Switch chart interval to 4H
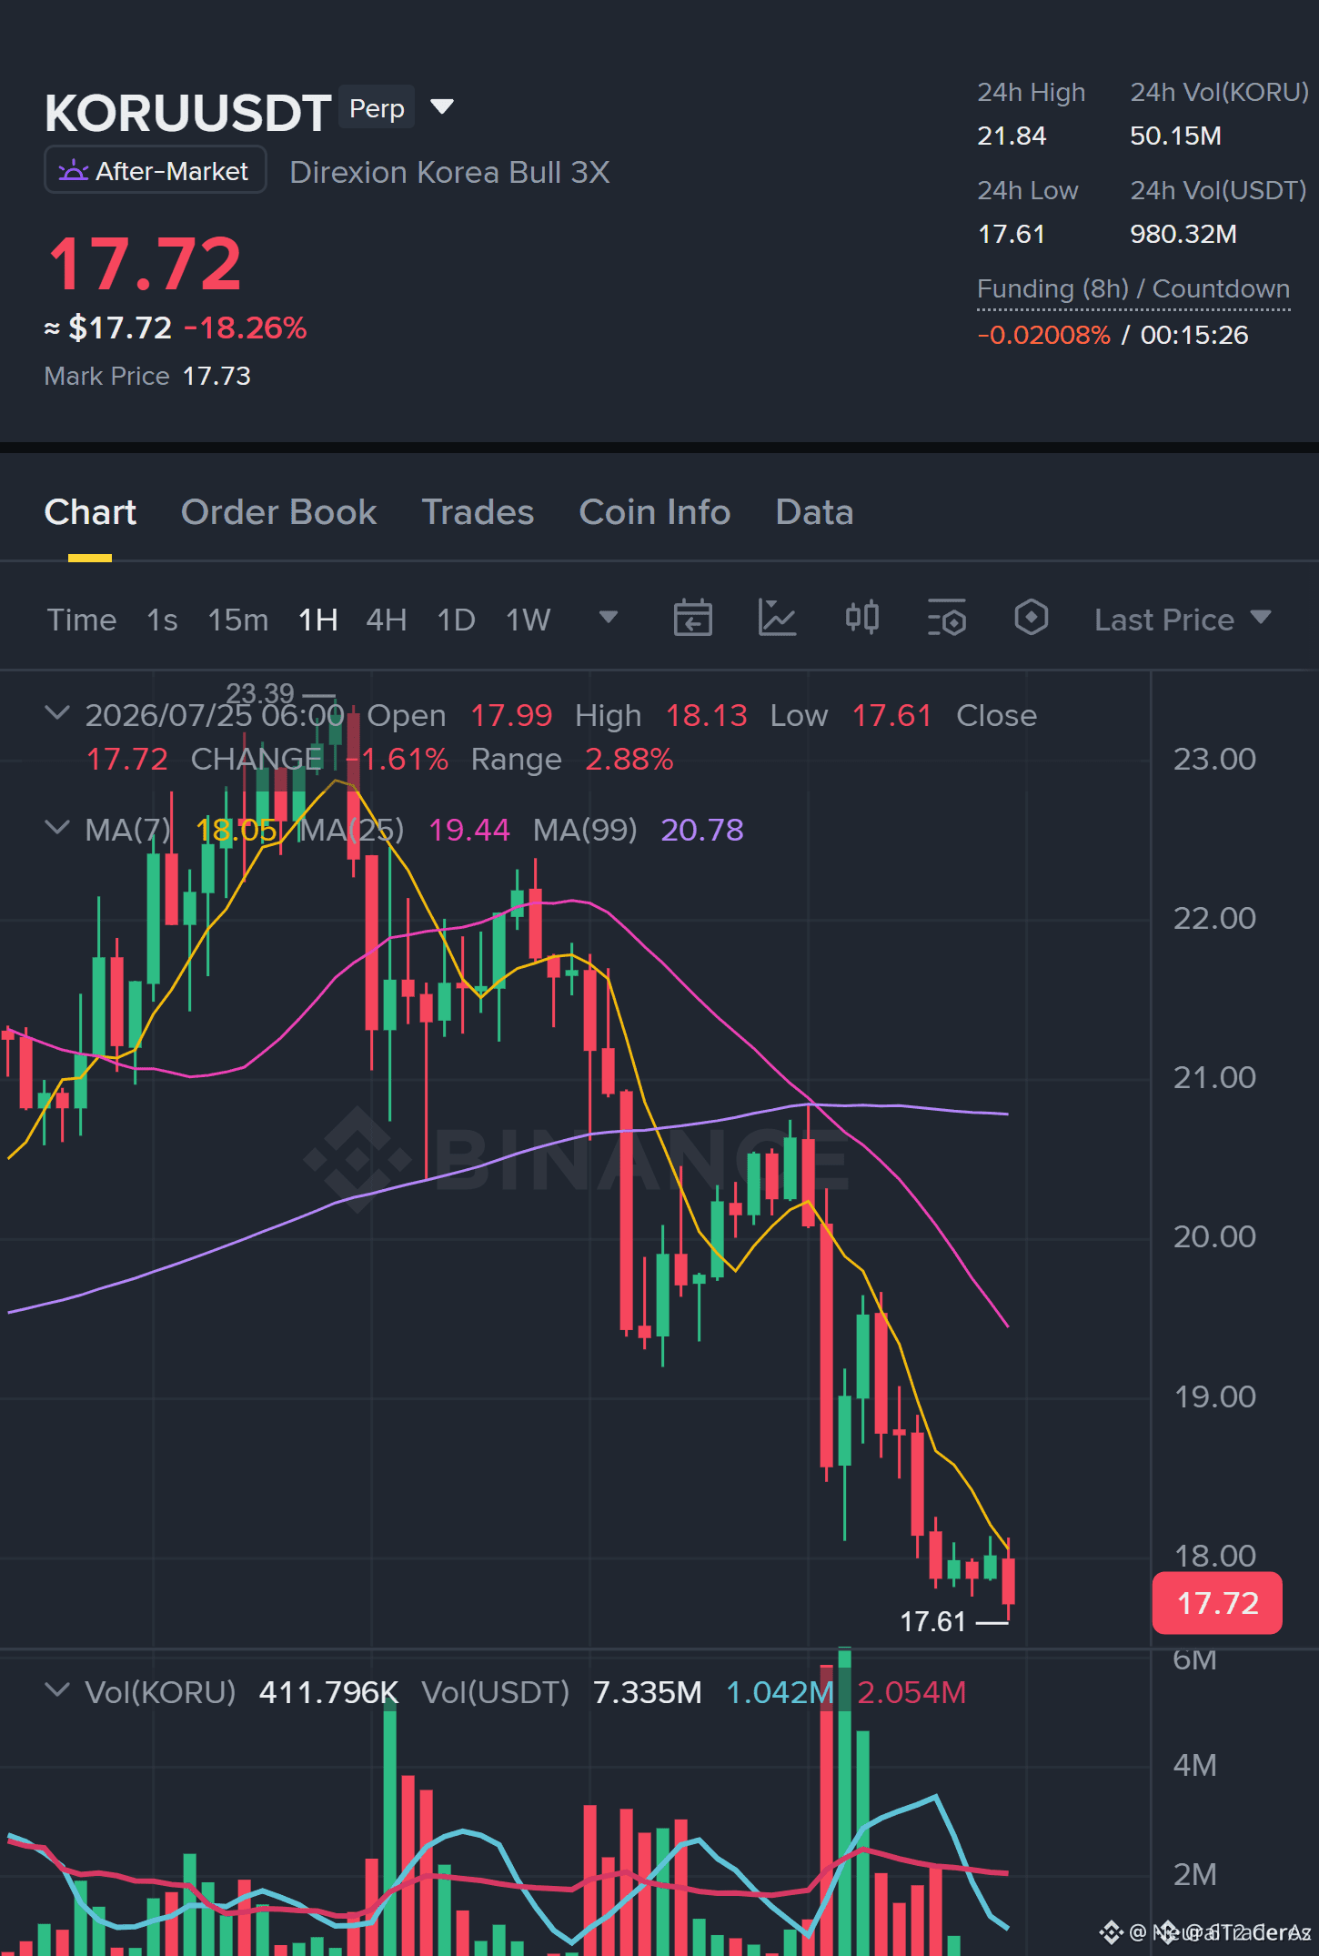 tap(386, 620)
